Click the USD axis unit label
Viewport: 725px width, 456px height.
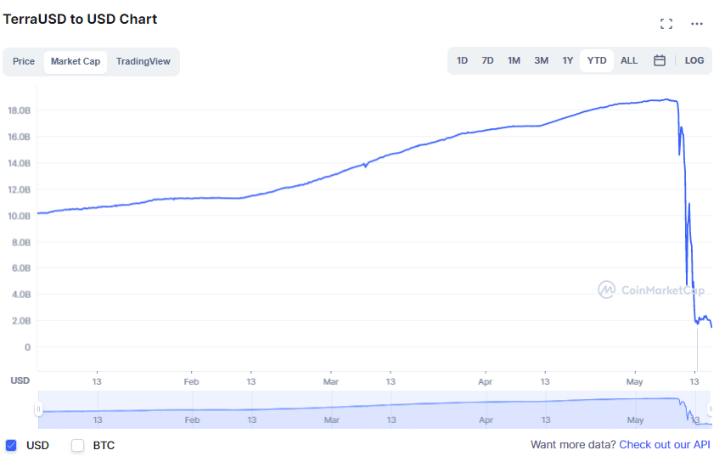pyautogui.click(x=20, y=380)
